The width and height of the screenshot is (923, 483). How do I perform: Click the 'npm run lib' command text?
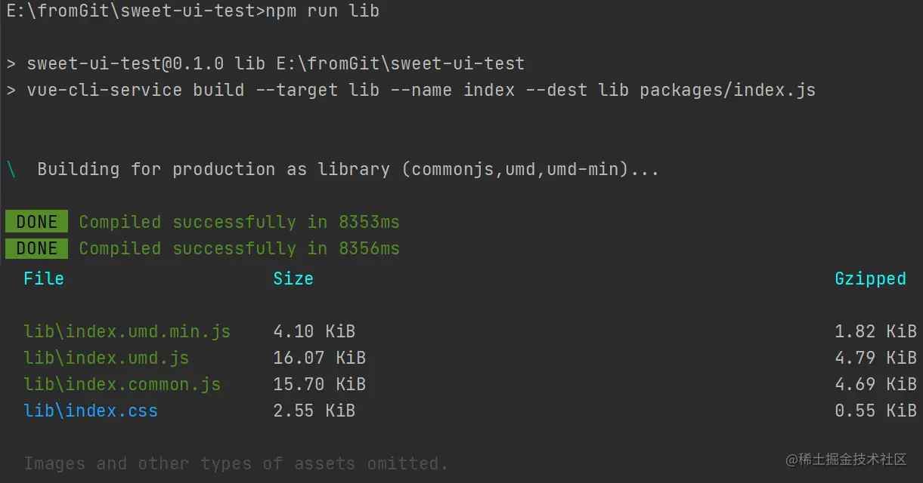322,11
